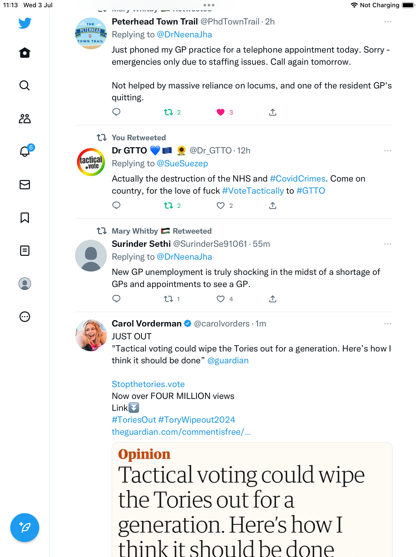Image resolution: width=418 pixels, height=557 pixels.
Task: Open the #CovidCrimes hashtag
Action: [x=298, y=179]
